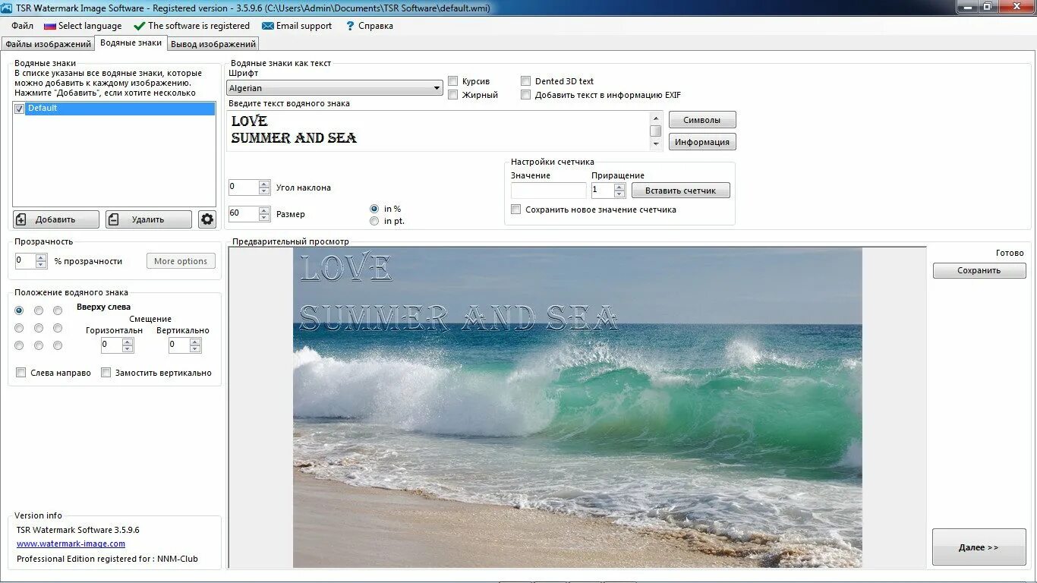Click the Удалить delete watermark button
Viewport: 1037px width, 583px height.
[149, 219]
